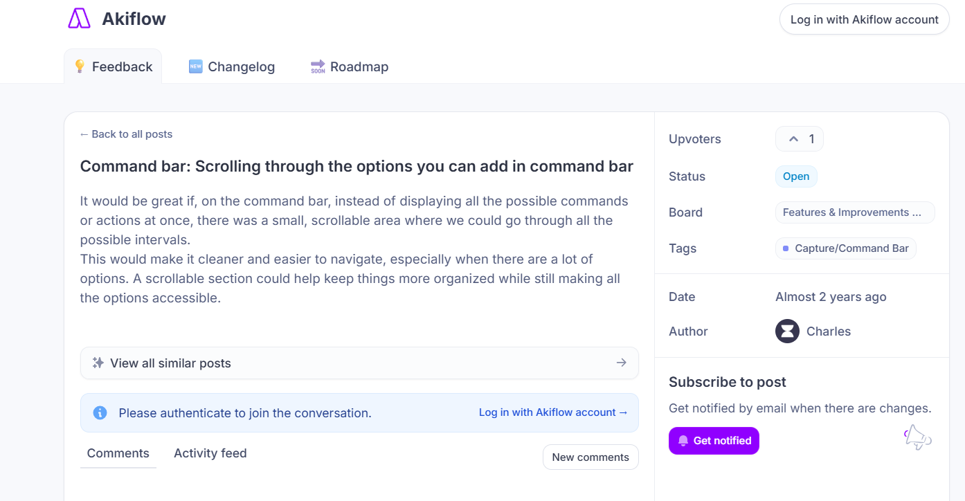Viewport: 965px width, 501px height.
Task: Click the lightbulb icon on Feedback tab
Action: tap(80, 66)
